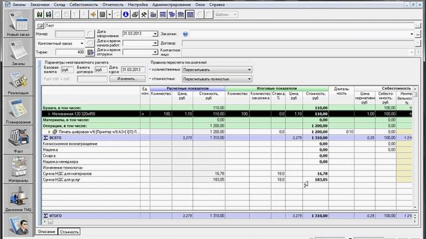Click the Изменить... button

[x=127, y=79]
